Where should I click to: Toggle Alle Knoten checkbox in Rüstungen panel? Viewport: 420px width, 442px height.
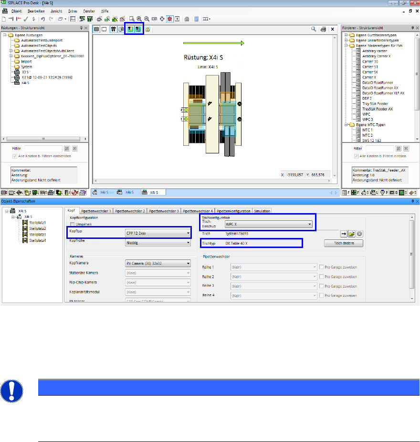pyautogui.click(x=15, y=156)
